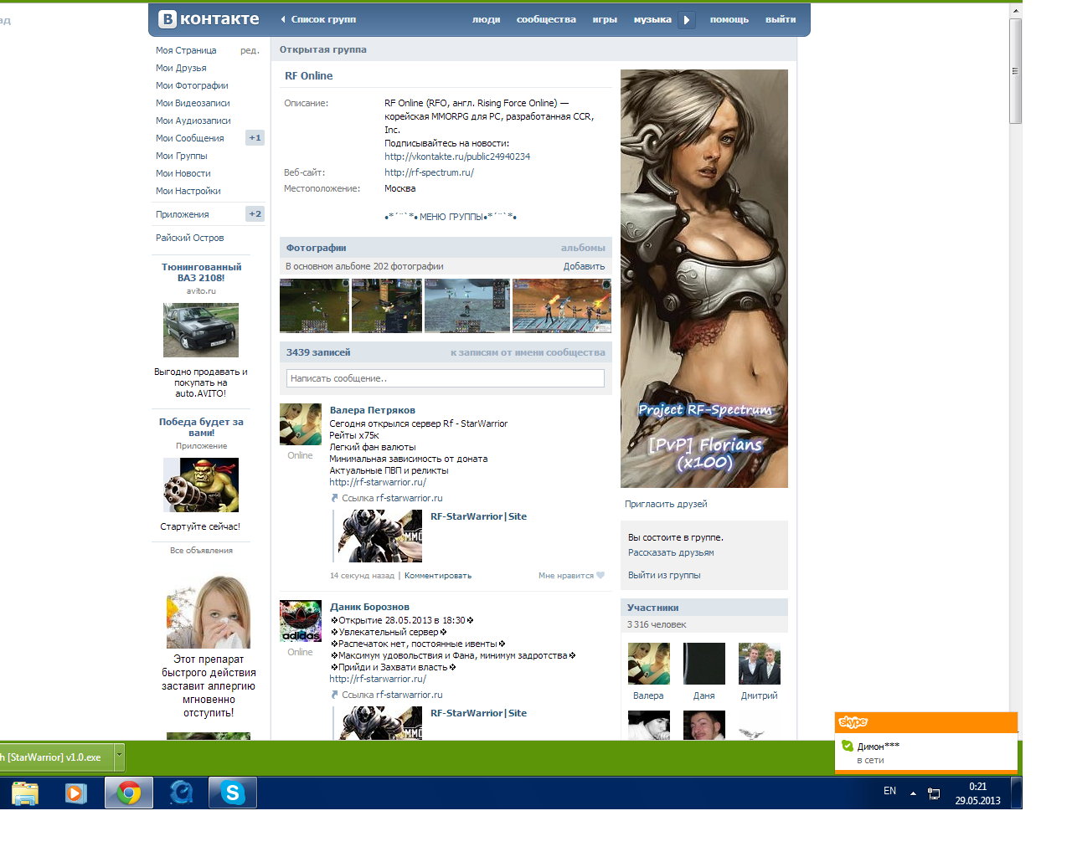Open member Дмитрий's avatar
The width and height of the screenshot is (1072, 857).
(x=760, y=664)
